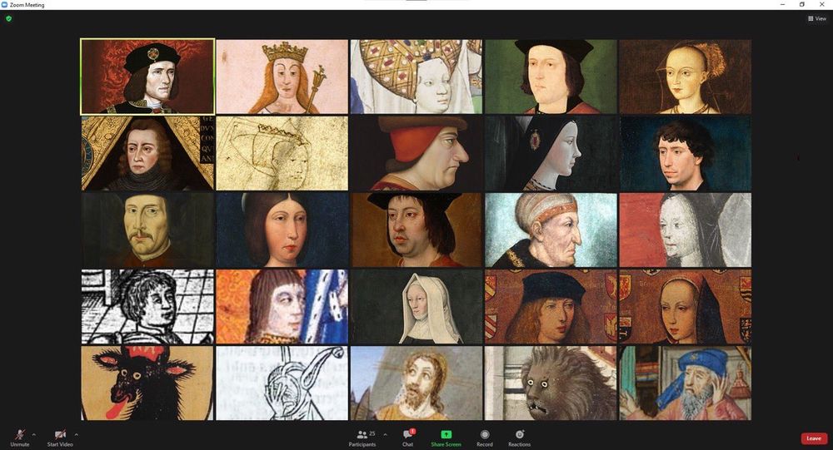Click the Unmute microphone icon
833x450 pixels.
(x=20, y=434)
